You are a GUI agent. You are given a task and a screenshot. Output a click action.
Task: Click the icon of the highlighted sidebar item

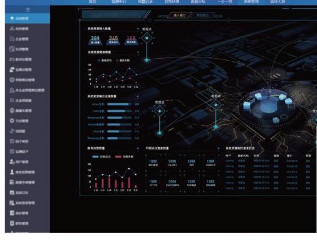click(x=12, y=18)
